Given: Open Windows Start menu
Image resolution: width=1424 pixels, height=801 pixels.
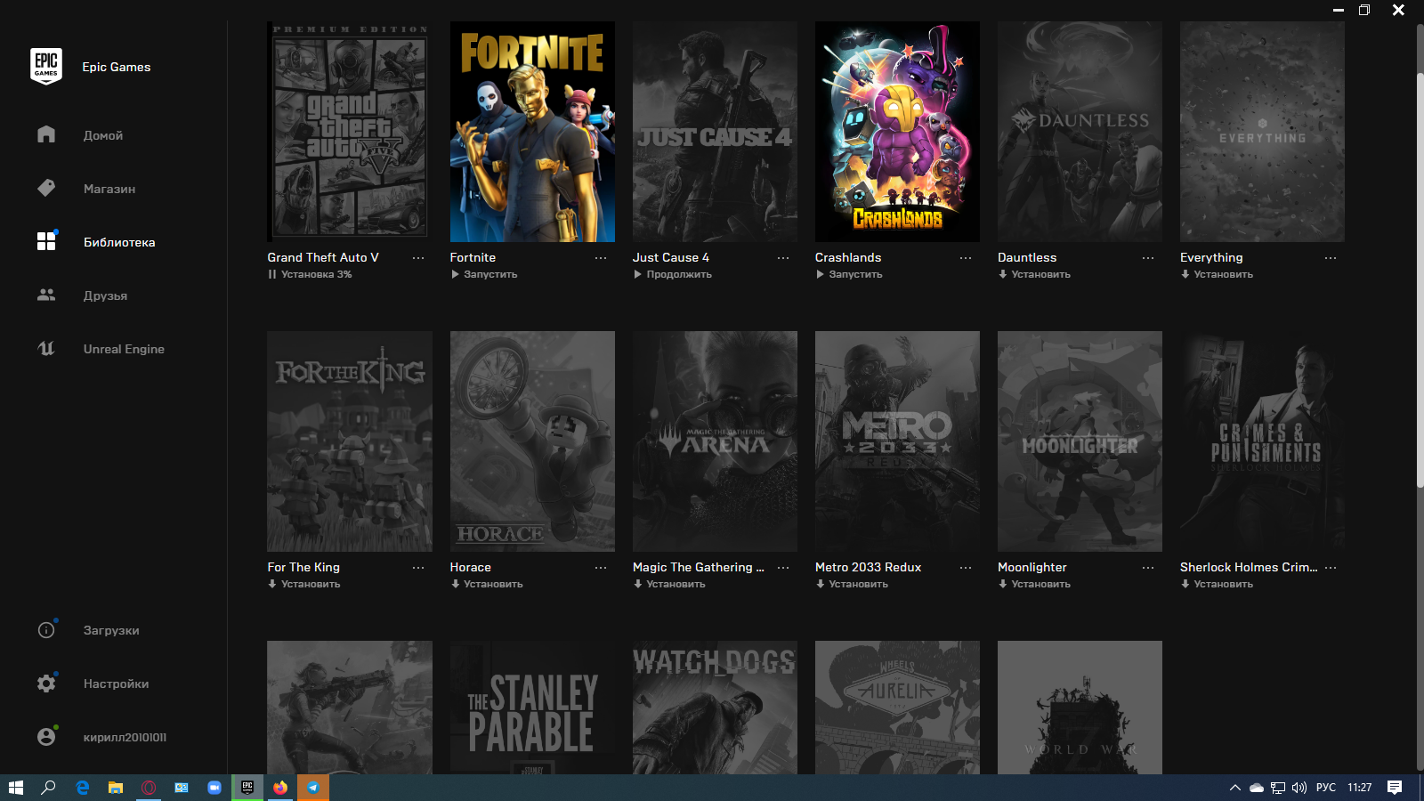Looking at the screenshot, I should 16,788.
